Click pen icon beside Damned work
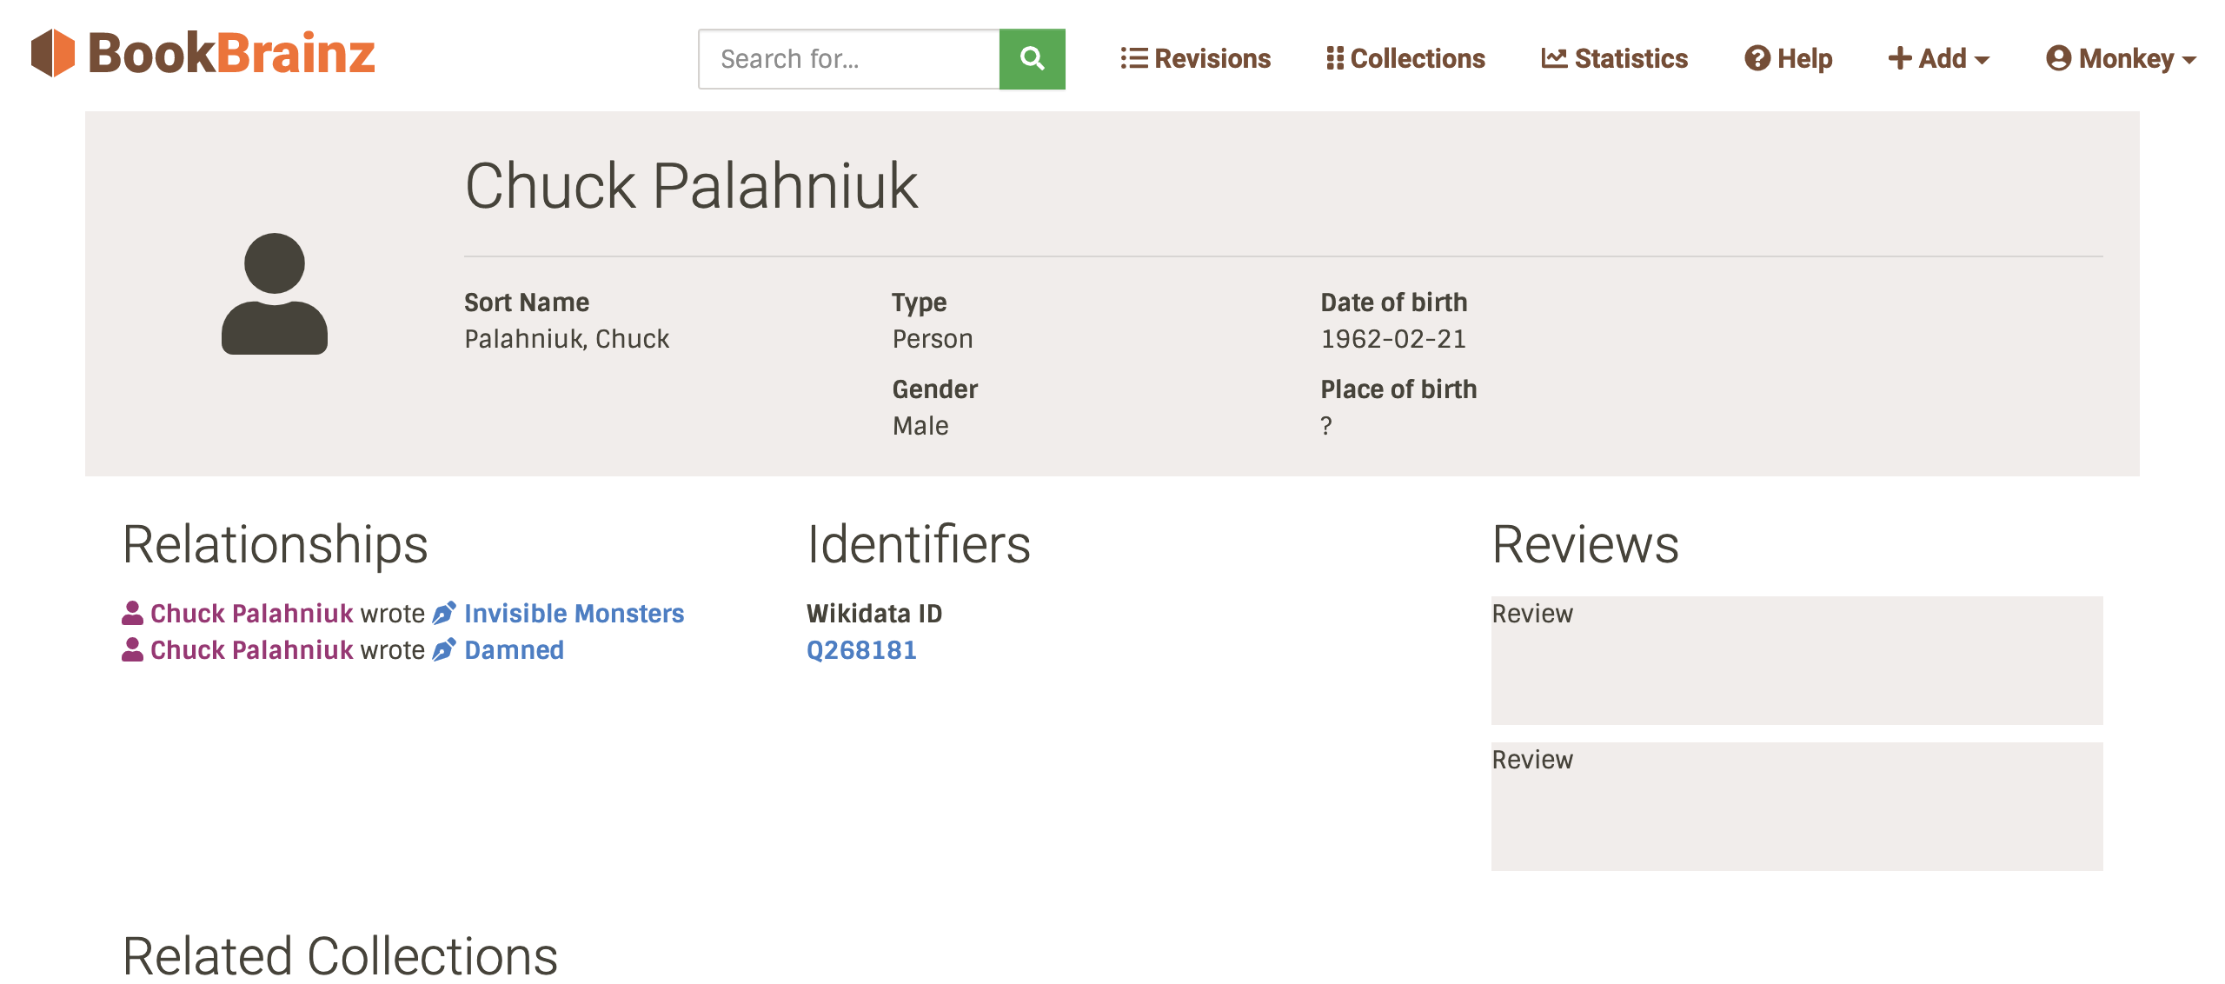2225x984 pixels. point(444,650)
